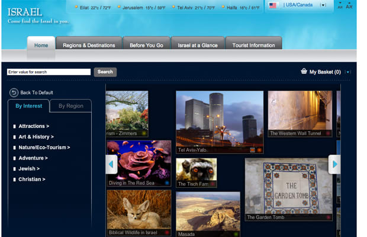
Task: Click the red marker on Tisch Family caption
Action: pos(213,184)
